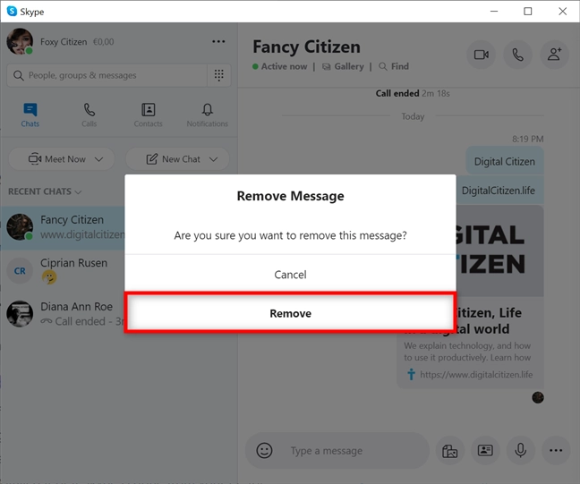Open the Foxy Citizen profile more menu

(218, 41)
